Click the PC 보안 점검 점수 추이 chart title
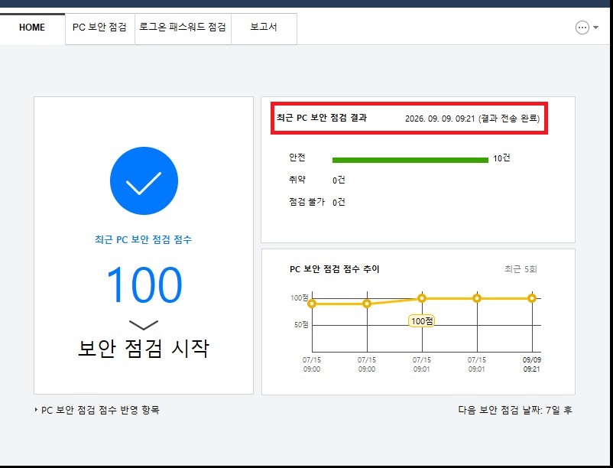613x468 pixels. (335, 269)
